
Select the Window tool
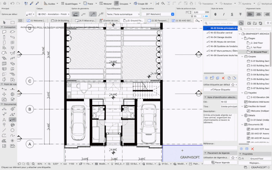click(x=12, y=42)
